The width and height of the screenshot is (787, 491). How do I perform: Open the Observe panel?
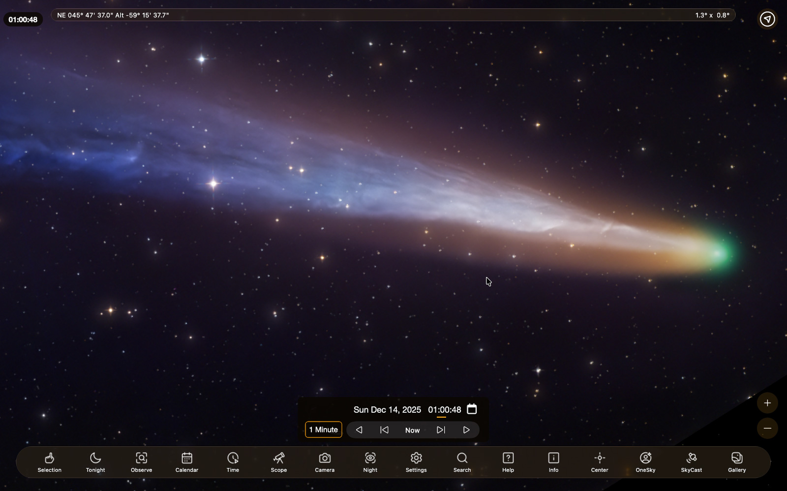click(x=142, y=462)
